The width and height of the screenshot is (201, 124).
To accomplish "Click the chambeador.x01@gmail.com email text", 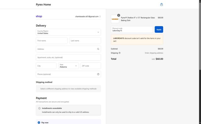I will tap(87, 16).
